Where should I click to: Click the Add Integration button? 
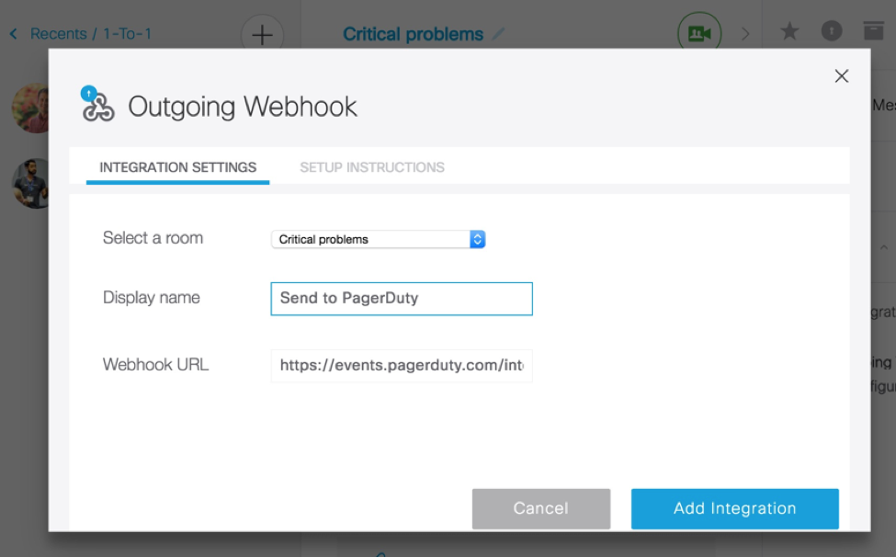[x=734, y=508]
